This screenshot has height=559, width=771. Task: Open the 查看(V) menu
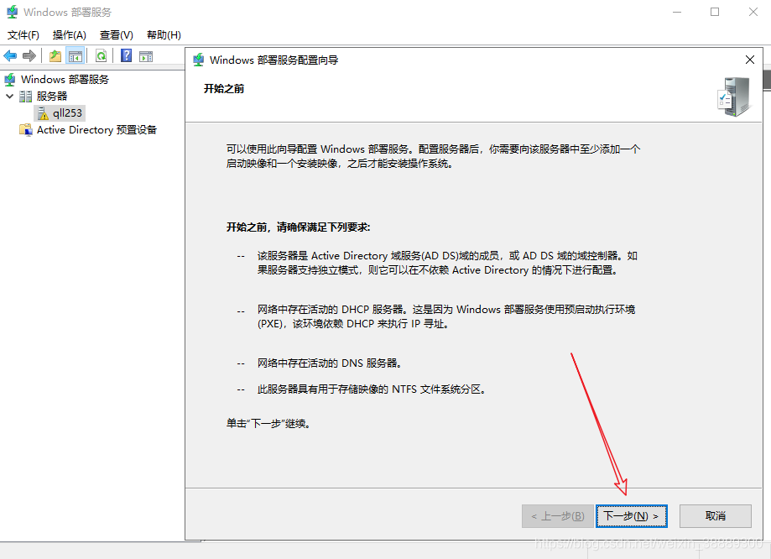click(x=117, y=35)
